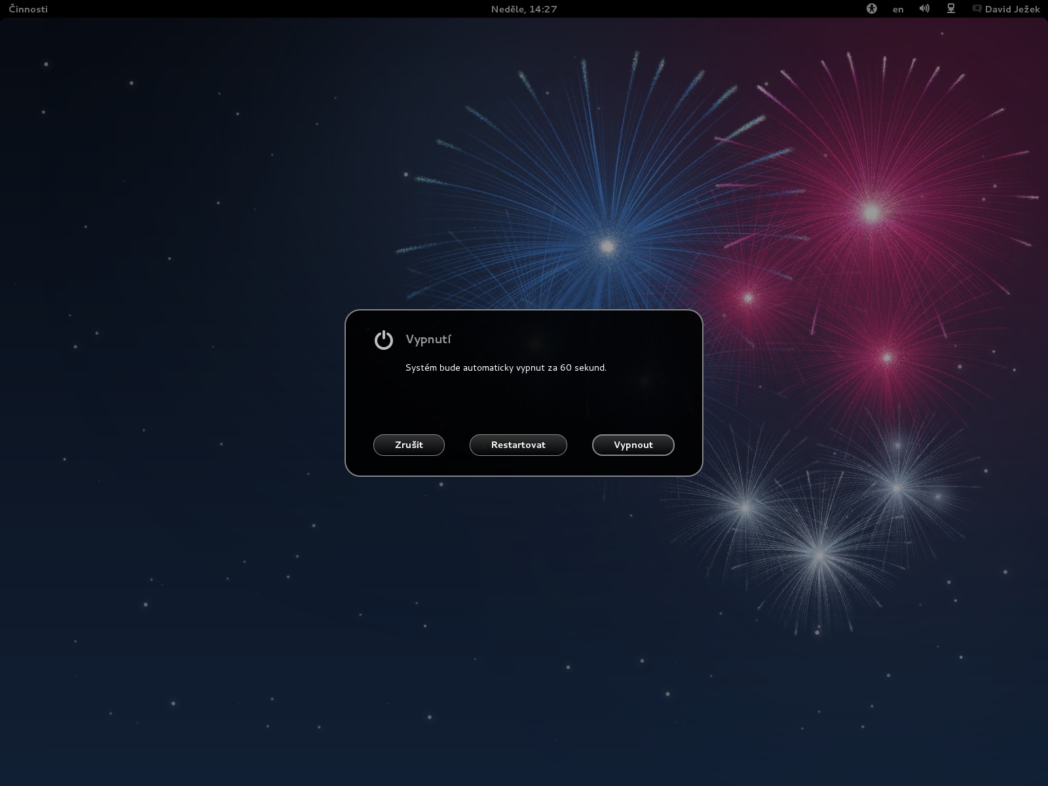The image size is (1048, 786).
Task: Open the clock showing Neděle, 14:27
Action: pyautogui.click(x=524, y=9)
